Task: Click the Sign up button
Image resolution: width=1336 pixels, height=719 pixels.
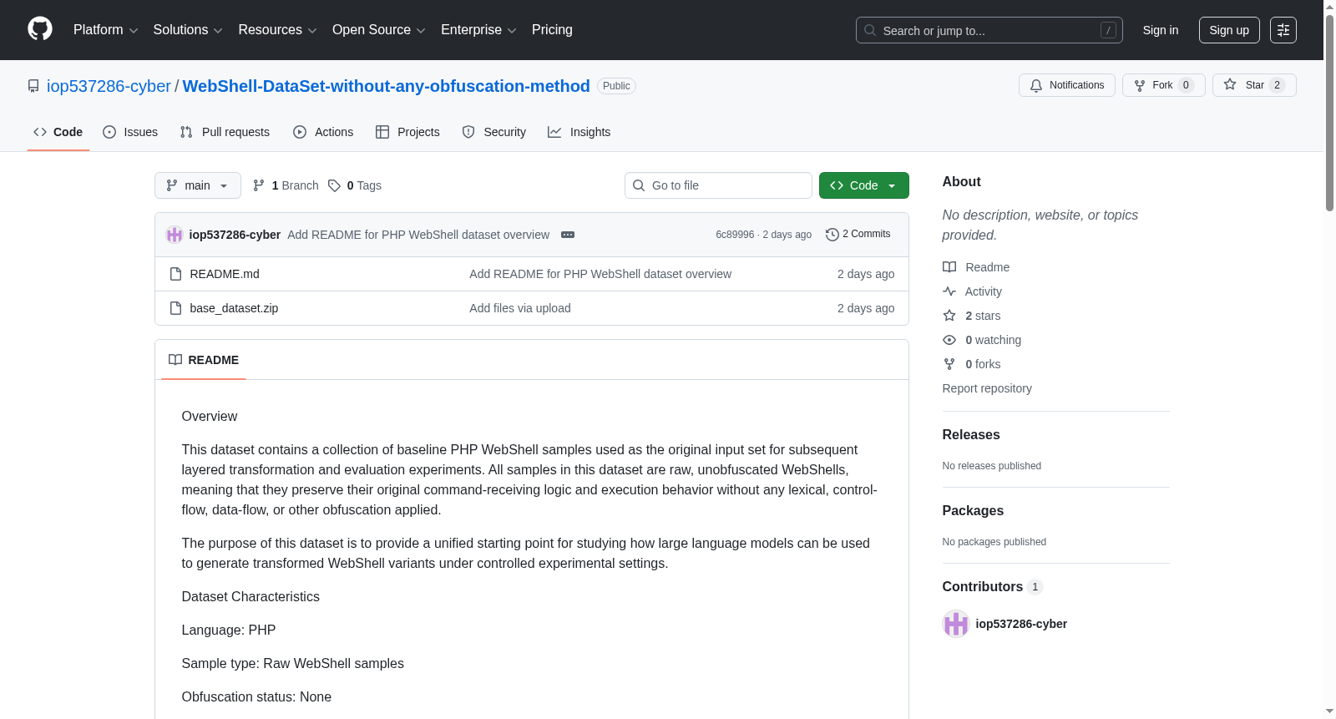Action: pyautogui.click(x=1229, y=30)
